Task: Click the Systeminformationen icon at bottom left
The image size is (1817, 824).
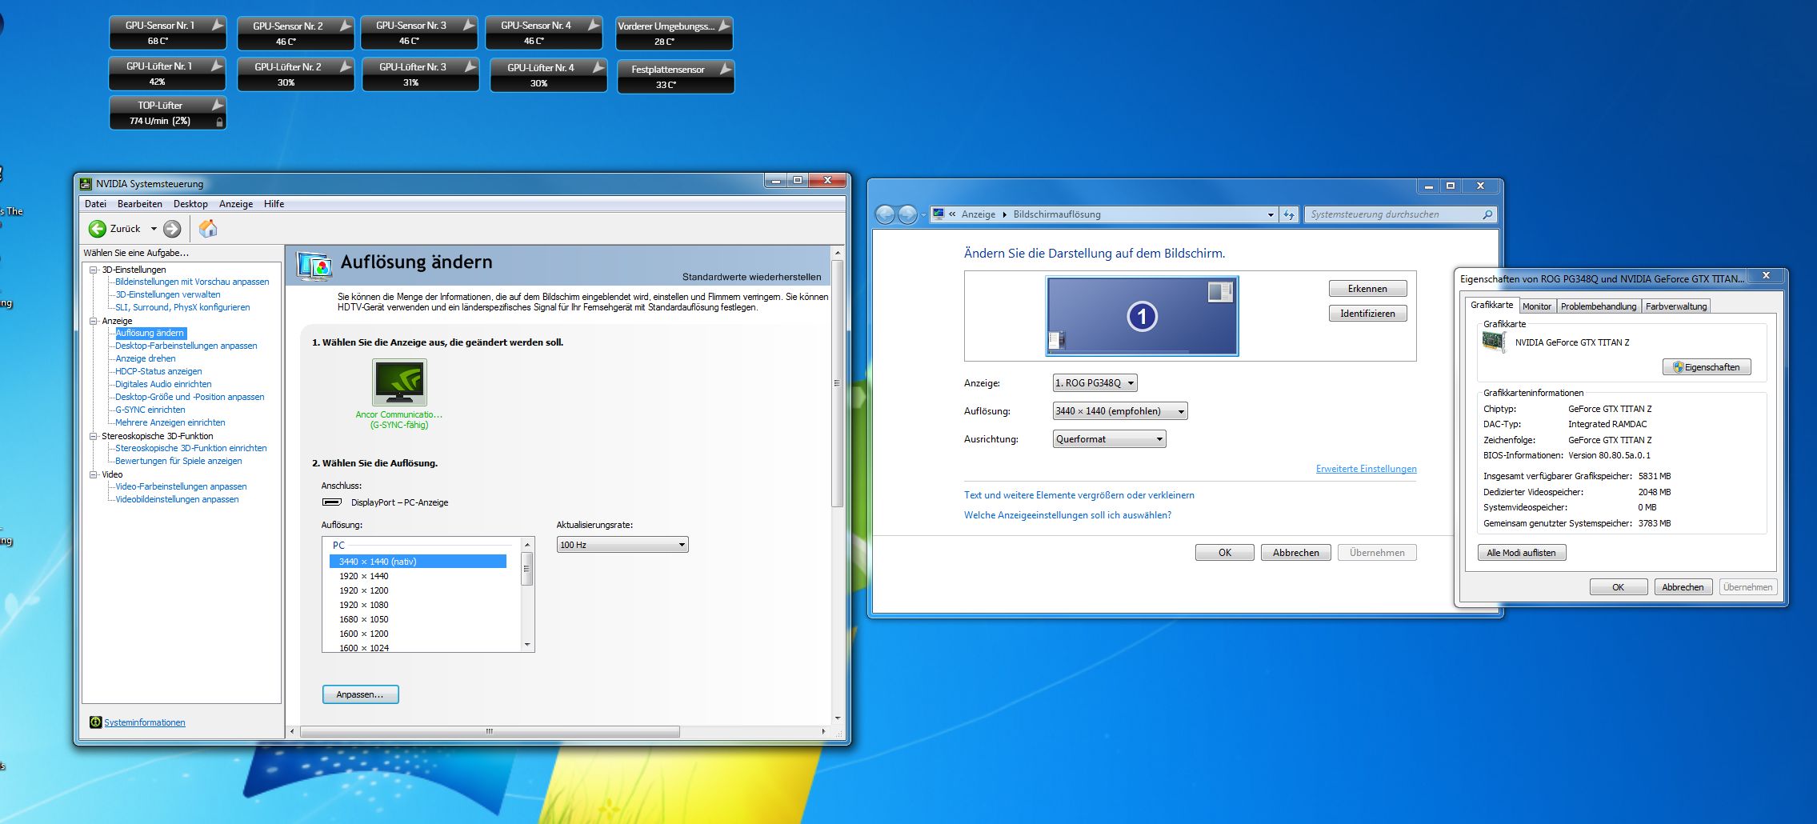Action: (95, 722)
